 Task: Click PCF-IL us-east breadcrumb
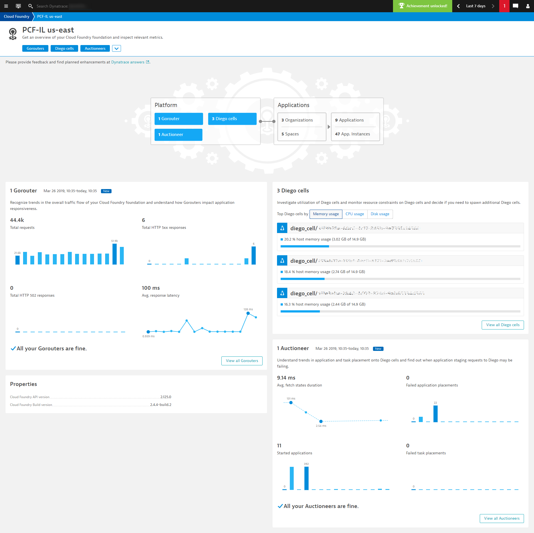(50, 16)
